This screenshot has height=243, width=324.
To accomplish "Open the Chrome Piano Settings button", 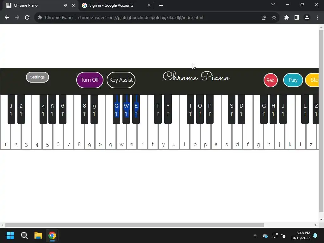I will (37, 77).
